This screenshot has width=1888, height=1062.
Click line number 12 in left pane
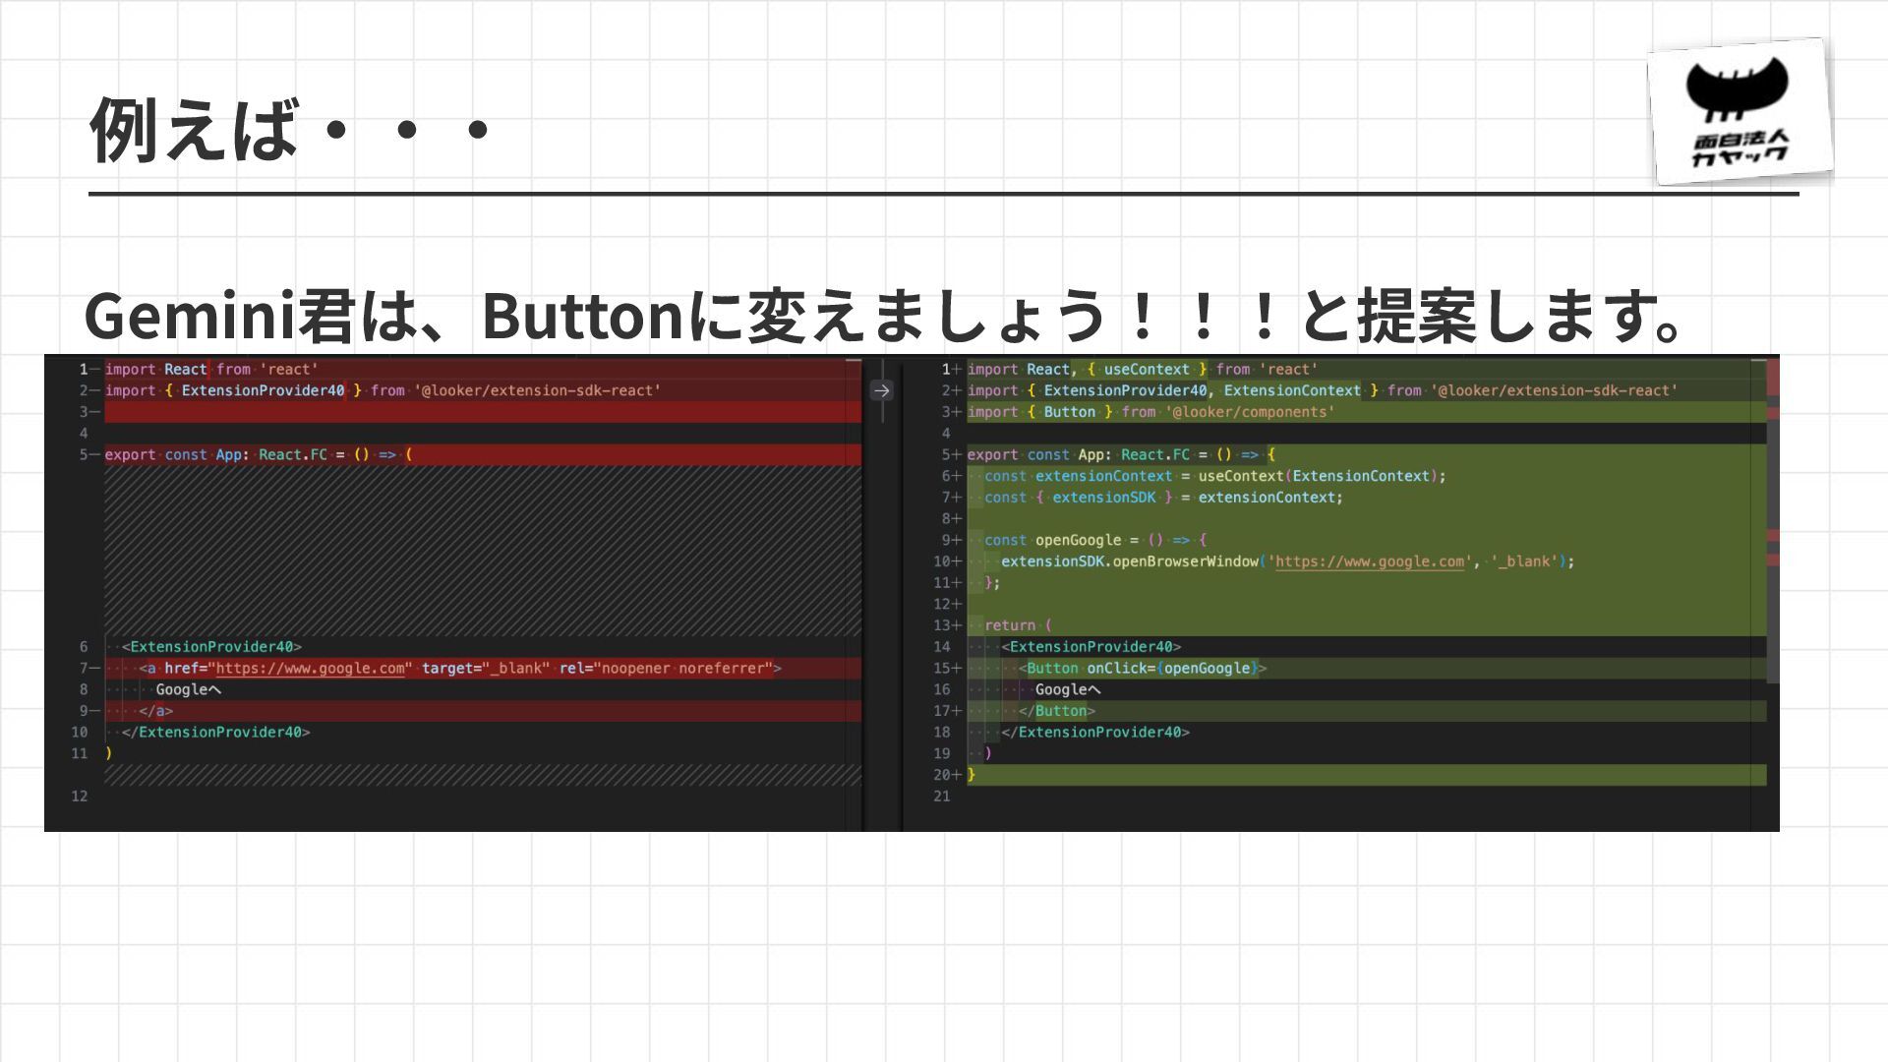80,796
